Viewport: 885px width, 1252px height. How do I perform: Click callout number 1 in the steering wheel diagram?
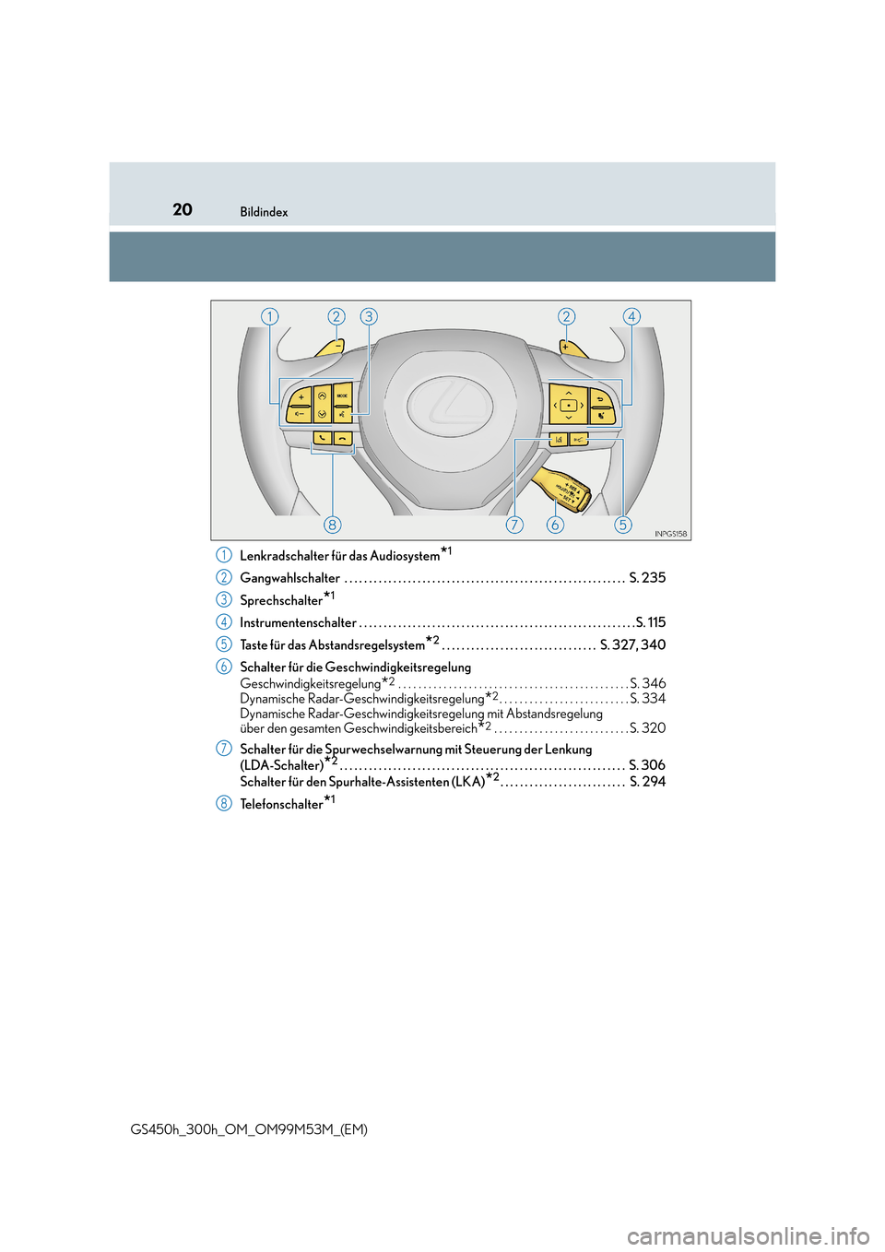[x=269, y=316]
